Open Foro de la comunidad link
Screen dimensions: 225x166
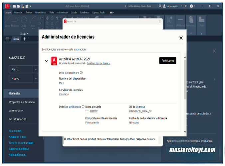[x=21, y=143]
